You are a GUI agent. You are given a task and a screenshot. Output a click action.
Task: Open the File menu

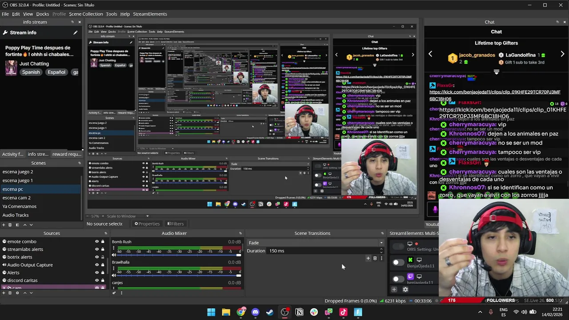pos(5,14)
